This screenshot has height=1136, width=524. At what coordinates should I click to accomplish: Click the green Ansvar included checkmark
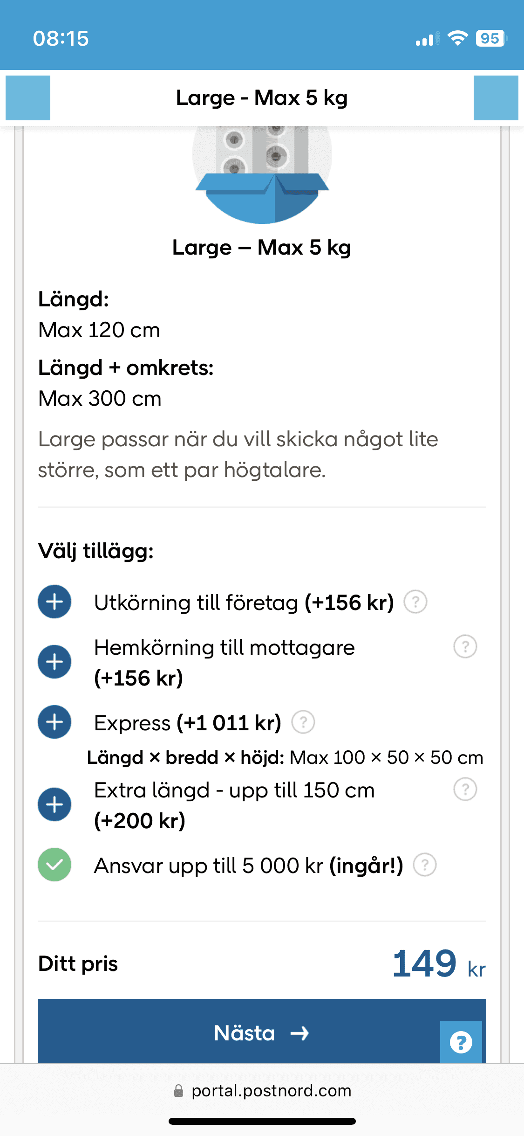coord(54,865)
